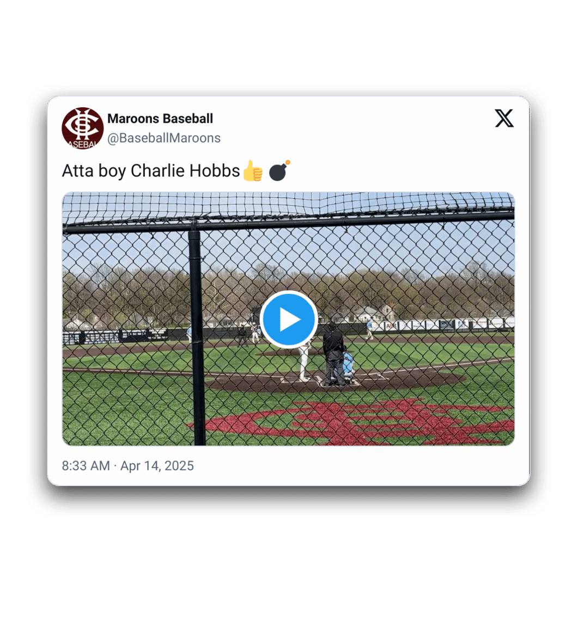
Task: Click the thumbs up emoji
Action: point(253,170)
